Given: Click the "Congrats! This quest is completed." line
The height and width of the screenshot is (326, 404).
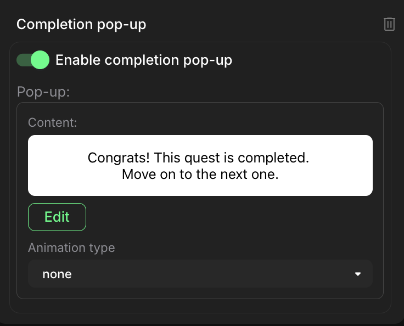Looking at the screenshot, I should [199, 158].
